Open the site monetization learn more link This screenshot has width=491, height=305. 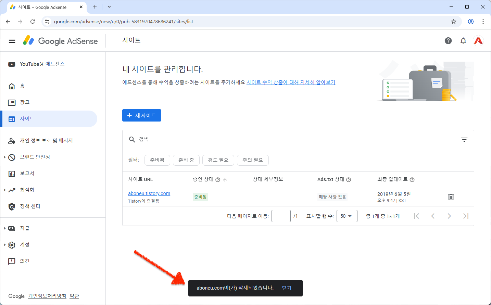point(291,82)
